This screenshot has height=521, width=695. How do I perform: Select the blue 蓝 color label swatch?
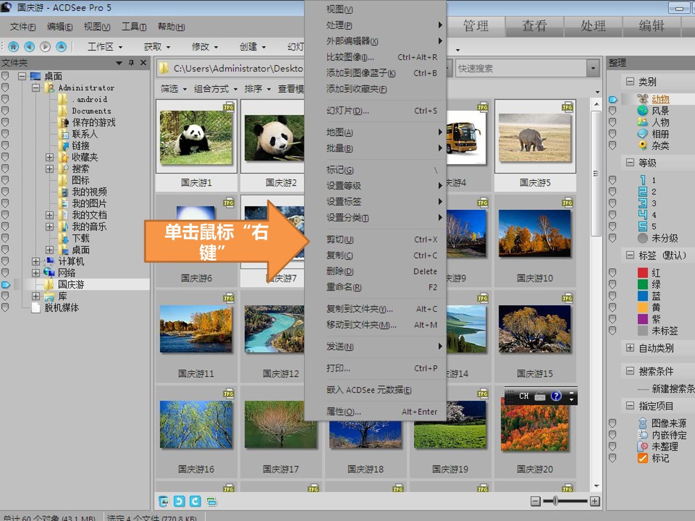coord(642,296)
